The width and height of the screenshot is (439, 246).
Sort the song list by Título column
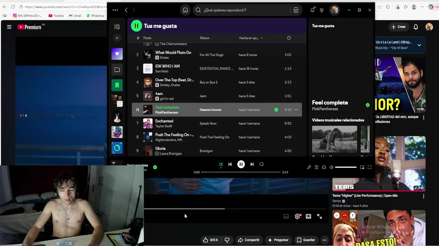[x=147, y=38]
